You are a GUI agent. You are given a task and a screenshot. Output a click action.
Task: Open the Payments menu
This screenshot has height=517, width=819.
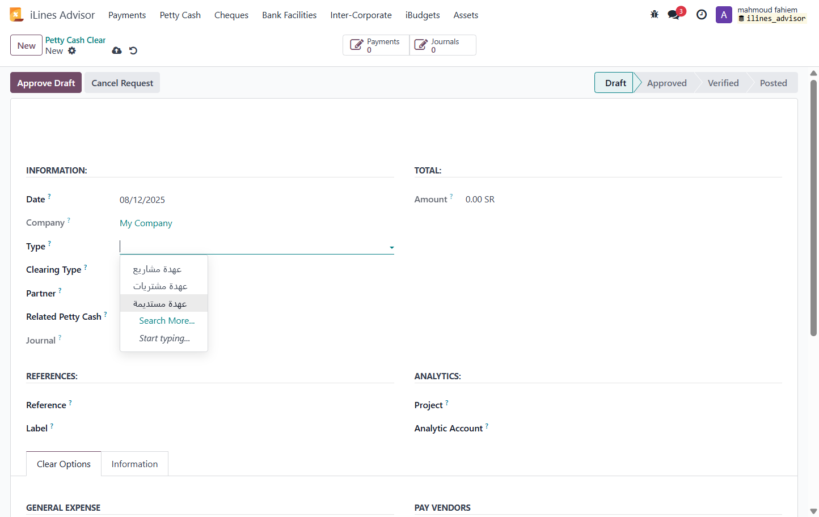point(127,15)
